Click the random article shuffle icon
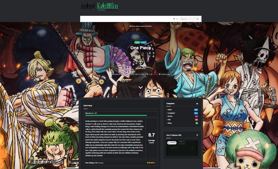The width and height of the screenshot is (278, 169). 174,19
